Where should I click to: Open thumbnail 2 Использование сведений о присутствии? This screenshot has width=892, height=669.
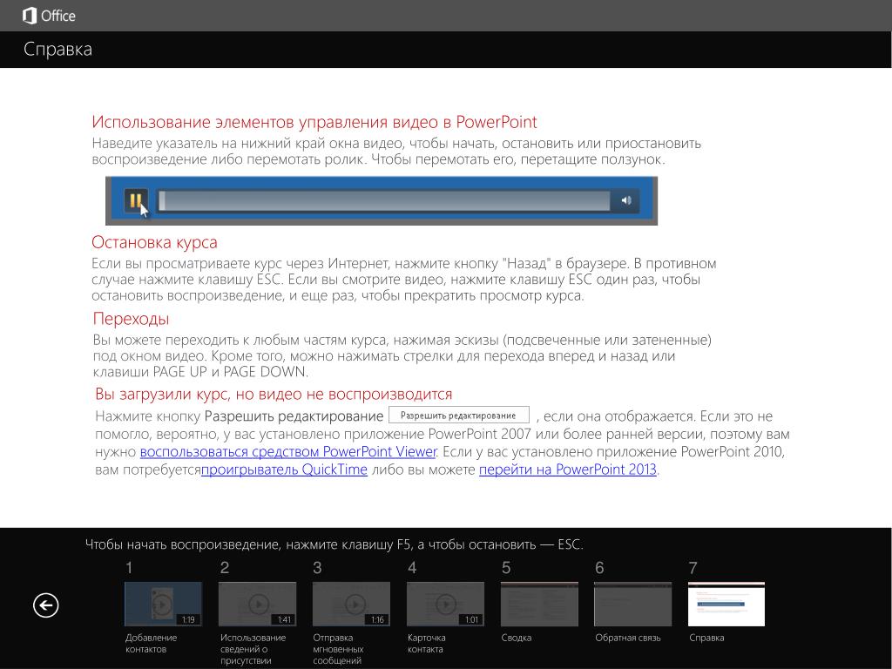(x=257, y=604)
